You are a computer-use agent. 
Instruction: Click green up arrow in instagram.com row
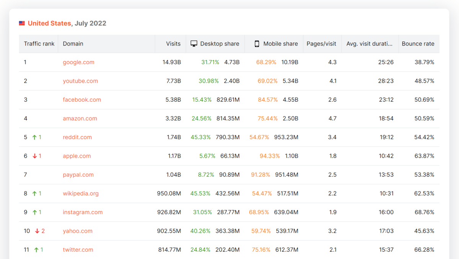pos(34,212)
